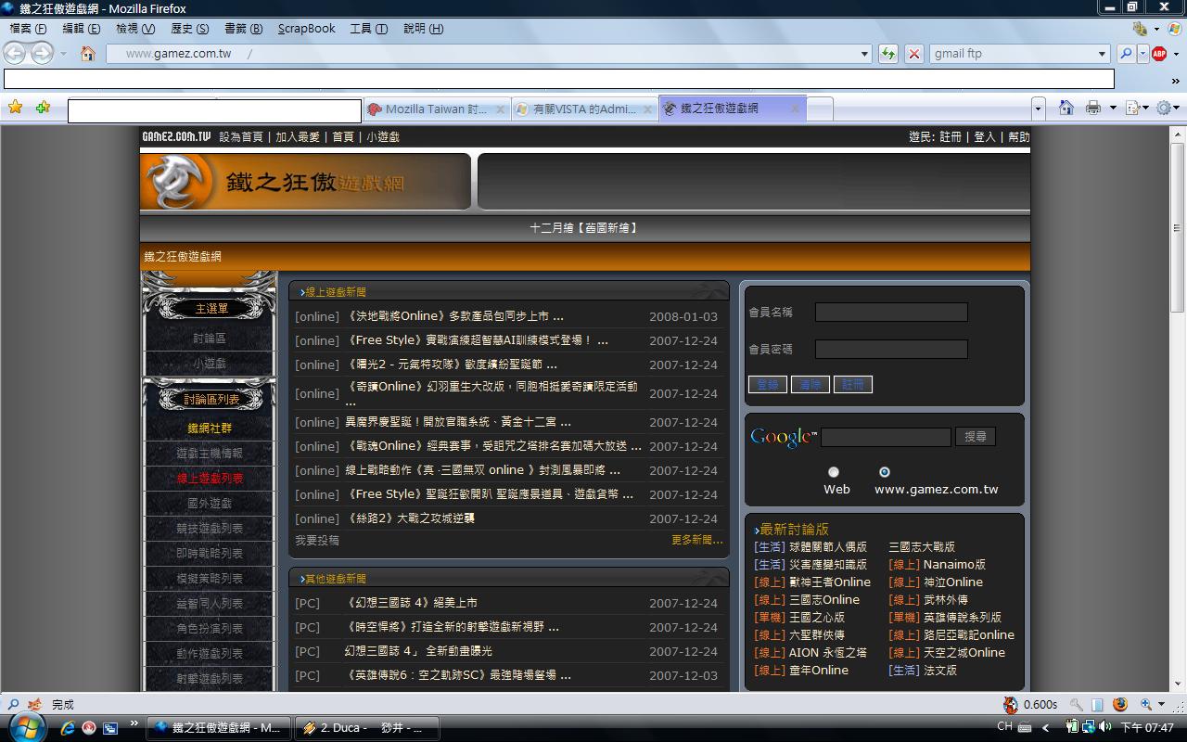Click the Google 搜尋 button
This screenshot has height=742, width=1187.
point(975,436)
